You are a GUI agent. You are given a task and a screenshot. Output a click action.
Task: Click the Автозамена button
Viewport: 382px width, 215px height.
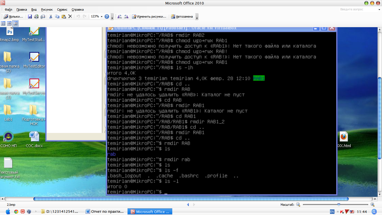182,17
